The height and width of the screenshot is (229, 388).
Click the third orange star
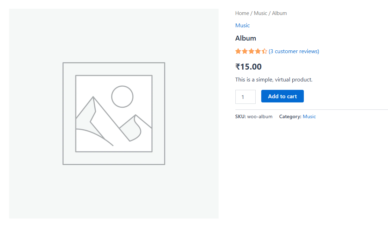tap(250, 51)
